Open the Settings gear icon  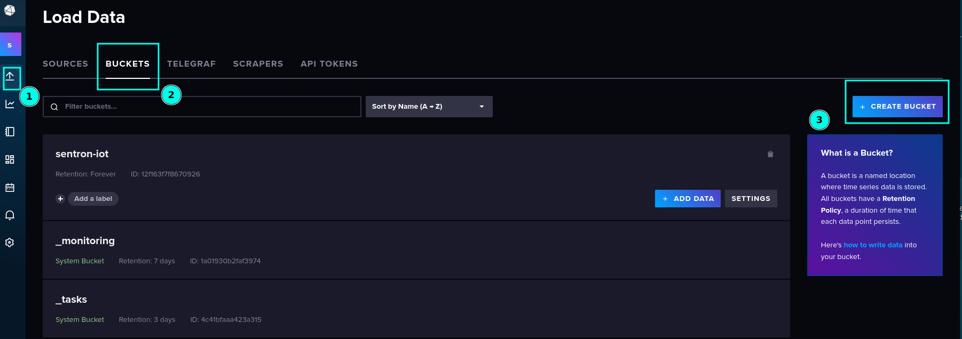(10, 243)
